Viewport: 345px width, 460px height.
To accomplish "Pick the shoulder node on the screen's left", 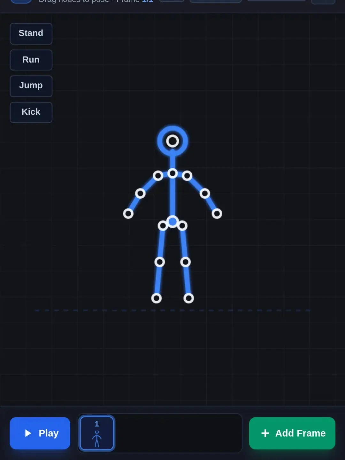I will tap(158, 176).
